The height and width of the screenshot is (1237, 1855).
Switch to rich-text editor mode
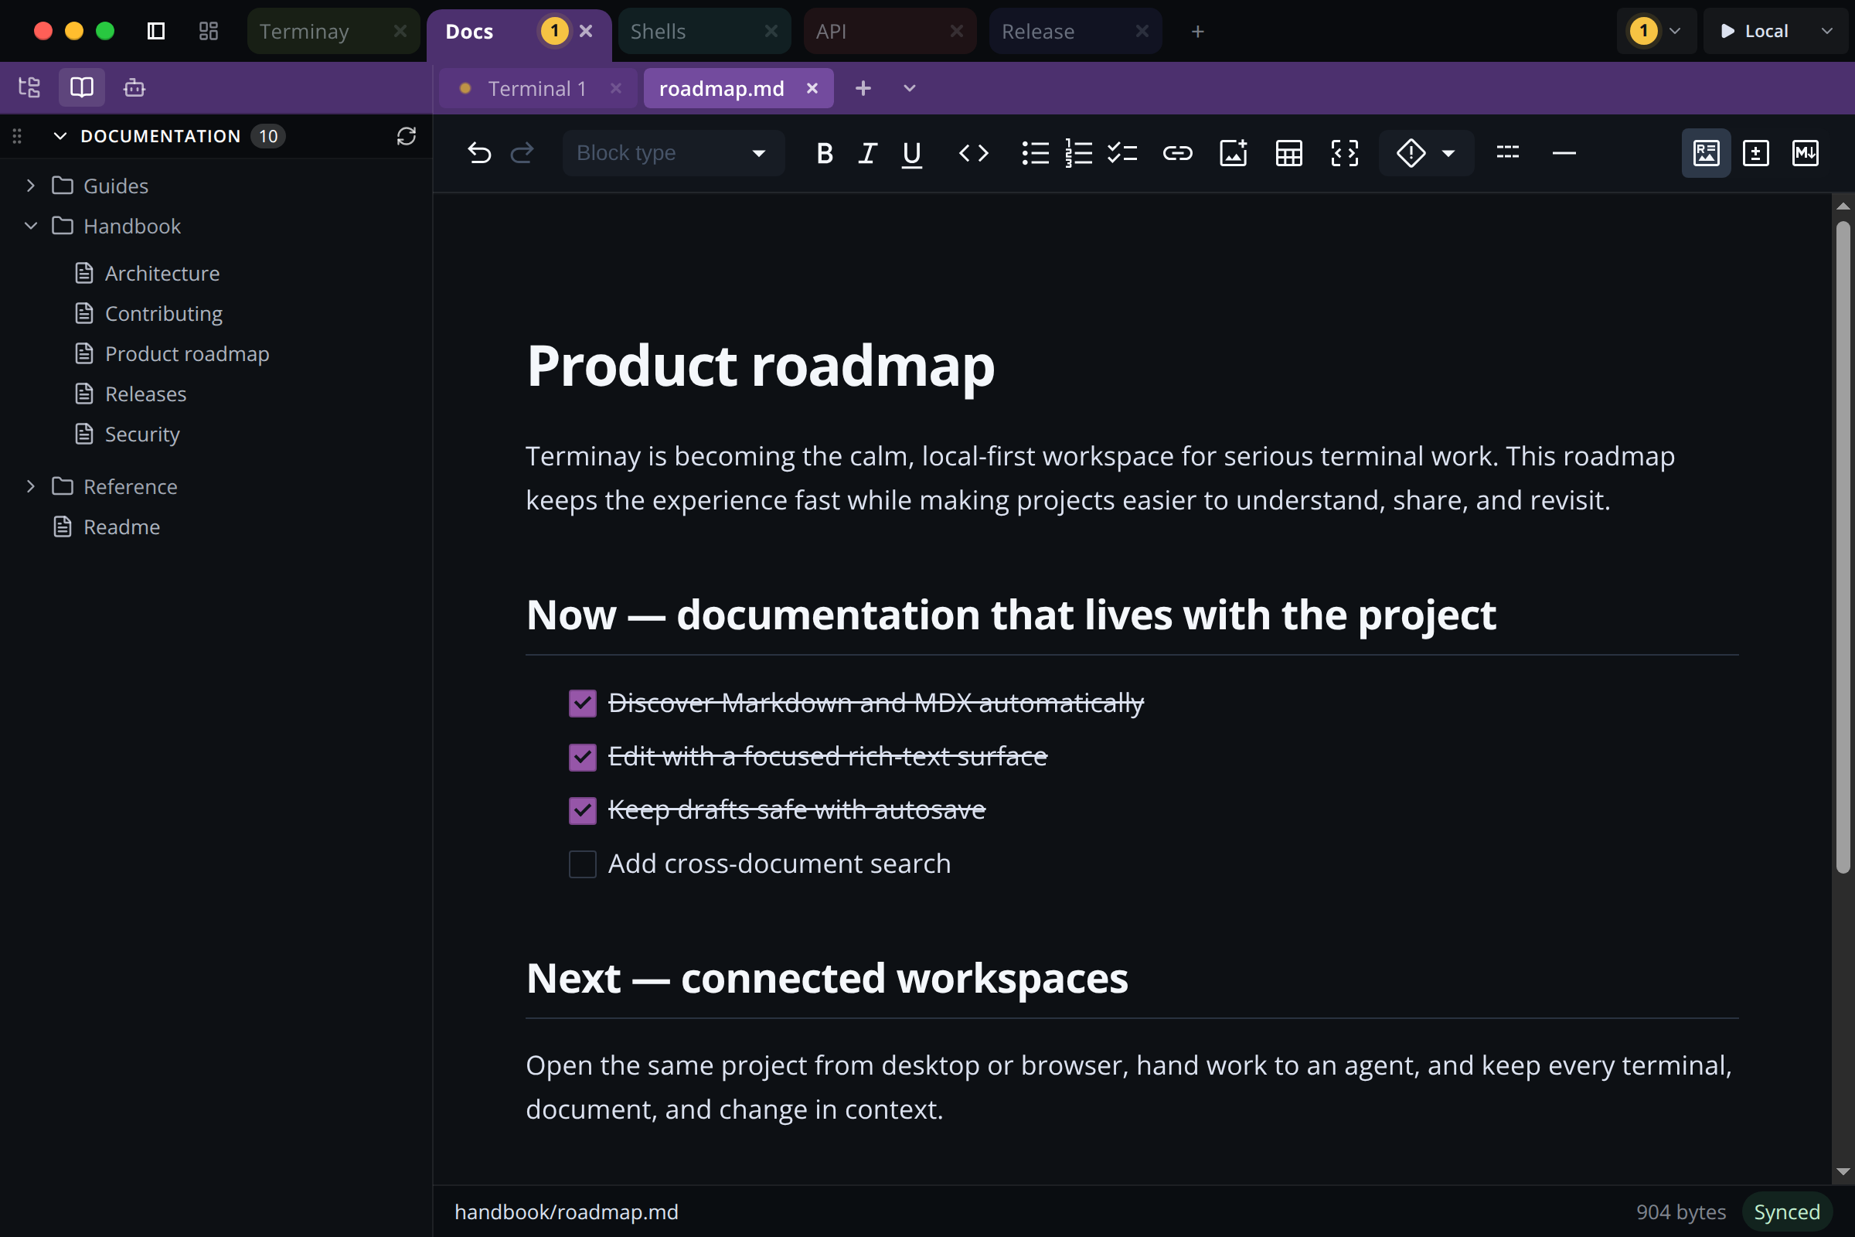(x=1706, y=153)
